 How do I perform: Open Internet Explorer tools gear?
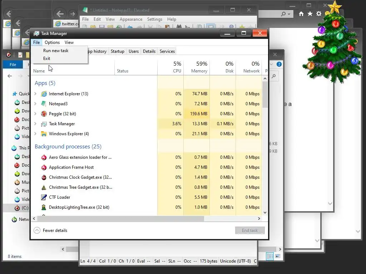[319, 14]
